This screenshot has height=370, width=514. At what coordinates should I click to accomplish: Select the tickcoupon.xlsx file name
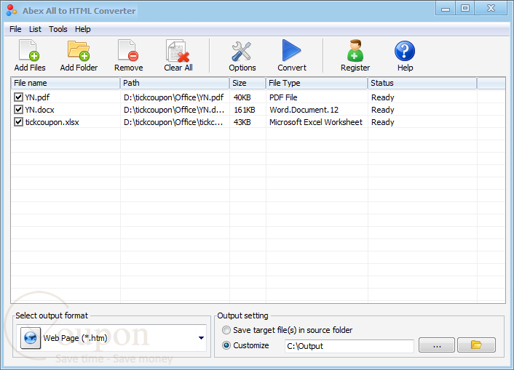pos(52,122)
